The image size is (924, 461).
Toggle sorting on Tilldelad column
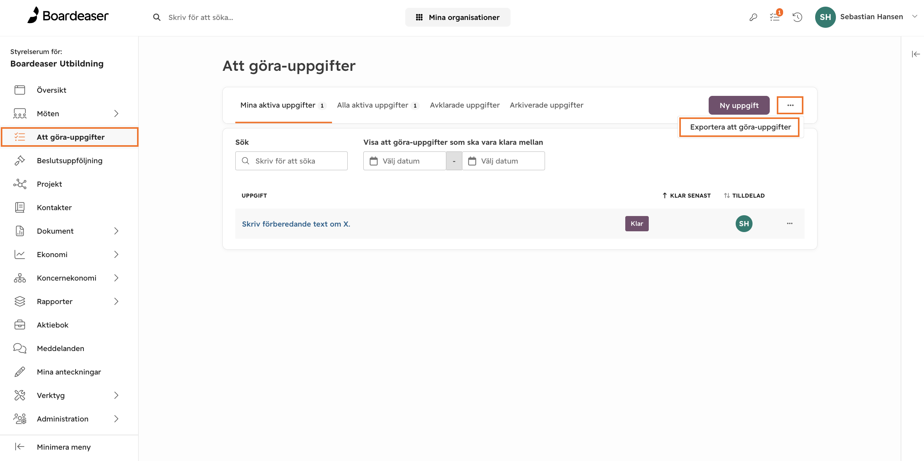pos(744,195)
